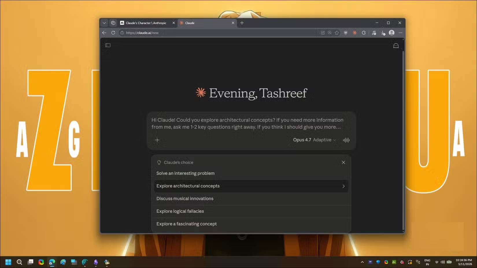This screenshot has height=268, width=477.
Task: Open the media control music note icon
Action: pos(374,33)
